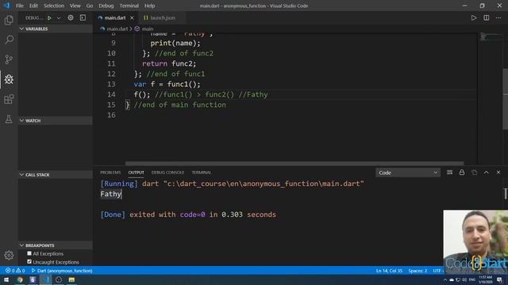
Task: Open the Edit menu
Action: click(x=33, y=6)
